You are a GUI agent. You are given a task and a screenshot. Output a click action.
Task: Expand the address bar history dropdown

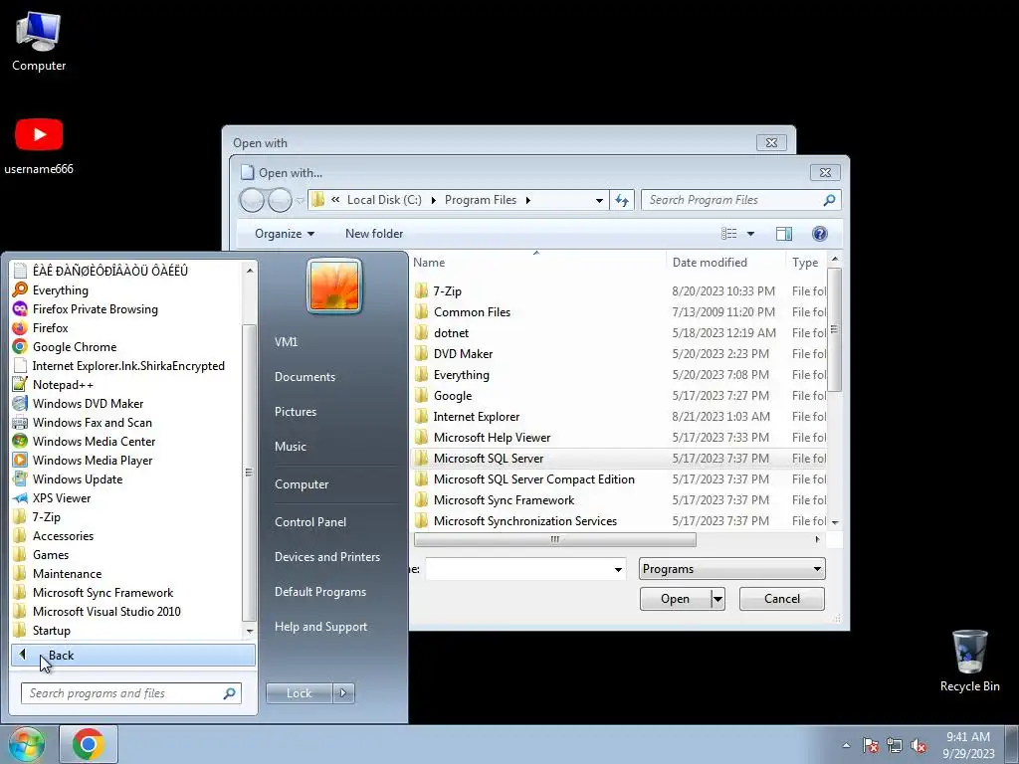pyautogui.click(x=599, y=200)
